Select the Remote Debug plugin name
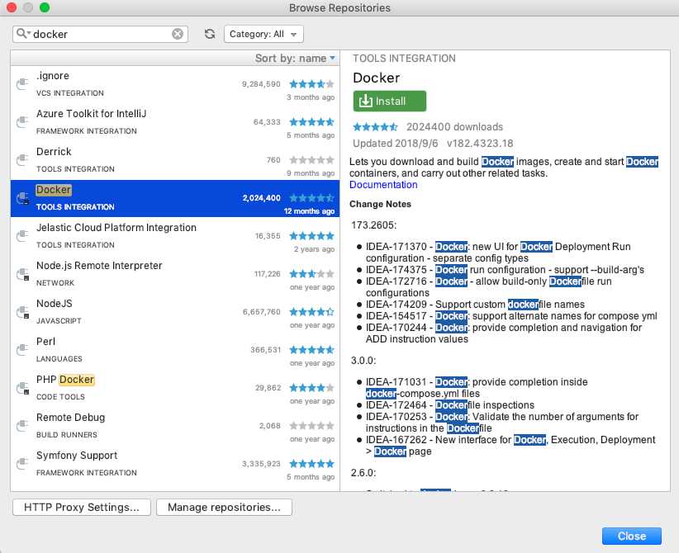The image size is (679, 553). 70,418
